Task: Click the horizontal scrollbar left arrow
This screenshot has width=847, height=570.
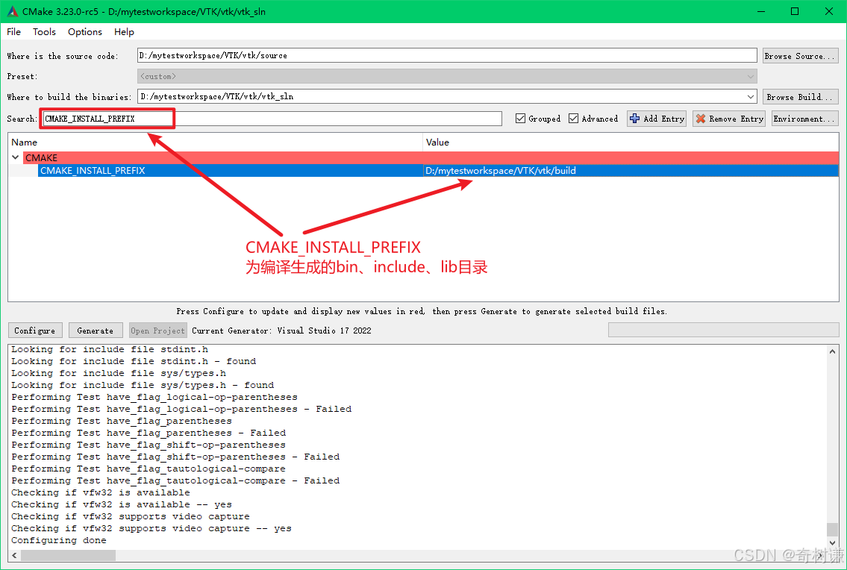Action: [x=15, y=555]
